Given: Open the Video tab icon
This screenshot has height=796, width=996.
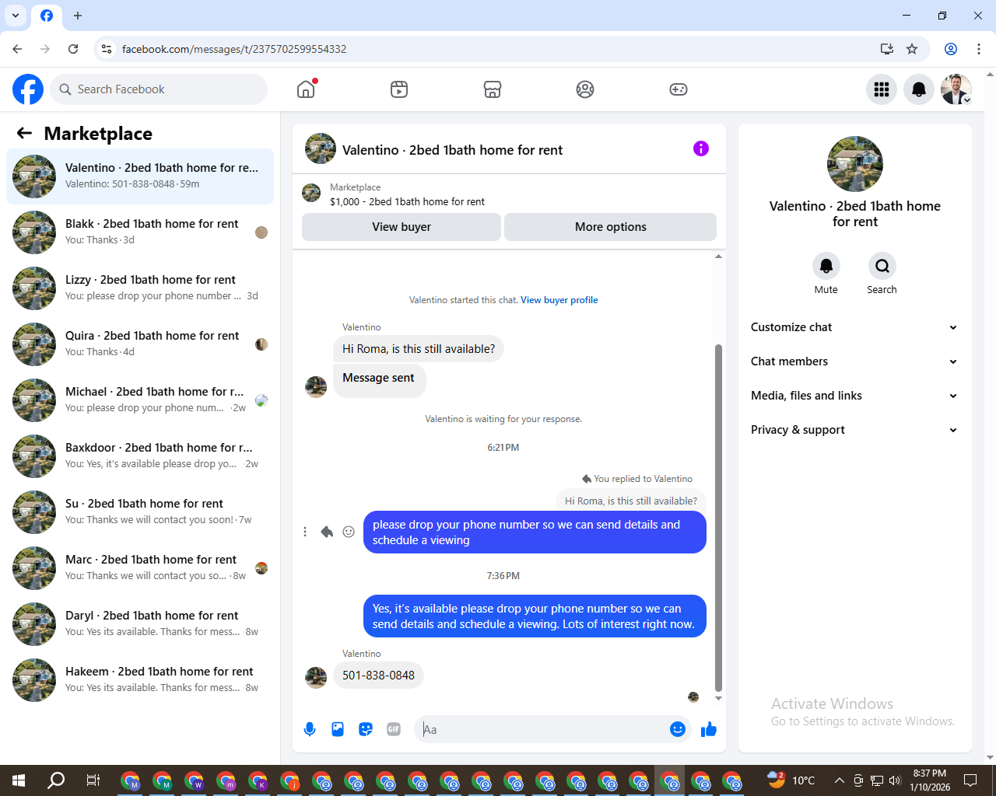Looking at the screenshot, I should pyautogui.click(x=399, y=89).
